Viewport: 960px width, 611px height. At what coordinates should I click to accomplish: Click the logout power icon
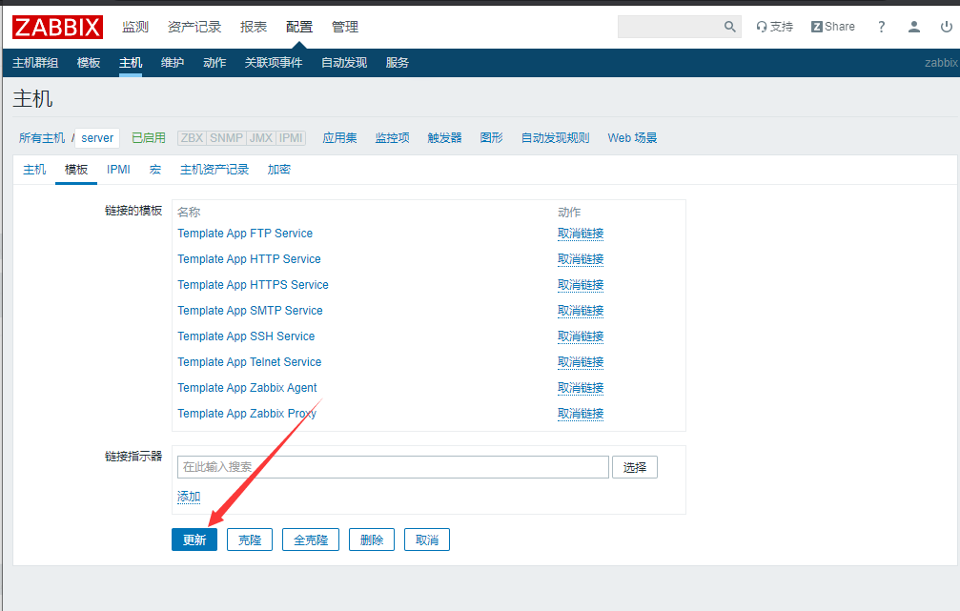coord(946,27)
